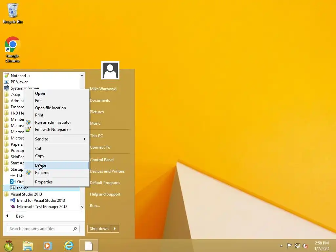Viewport: 336px width, 252px height.
Task: Select the theme item in Startup
Action: [41, 188]
